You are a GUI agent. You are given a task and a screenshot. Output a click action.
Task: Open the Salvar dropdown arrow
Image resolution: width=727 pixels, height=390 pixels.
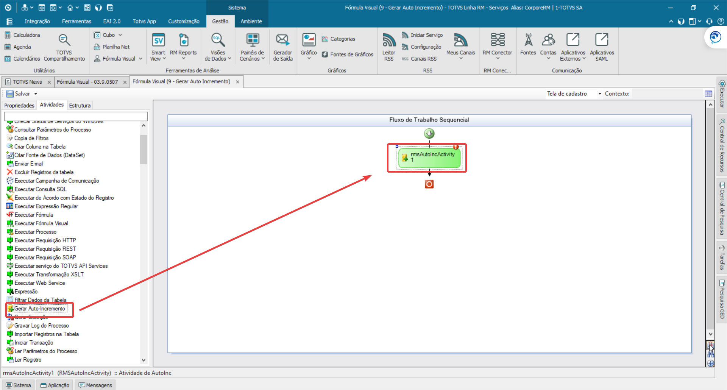36,94
